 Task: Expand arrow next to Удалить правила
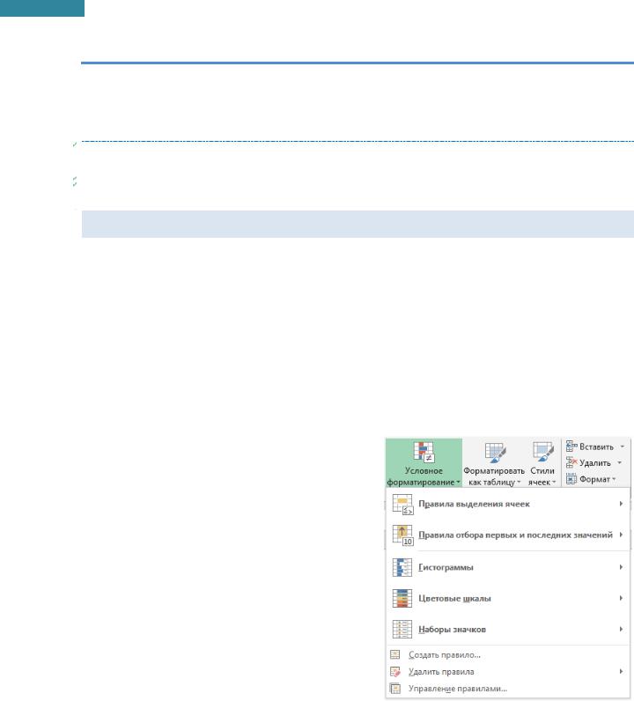point(621,671)
